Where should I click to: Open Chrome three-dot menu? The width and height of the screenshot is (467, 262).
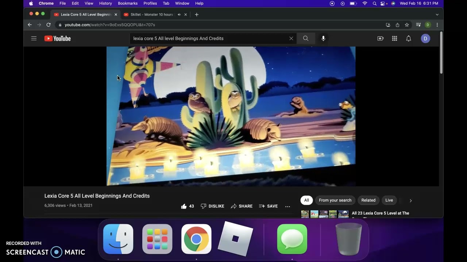pyautogui.click(x=437, y=25)
